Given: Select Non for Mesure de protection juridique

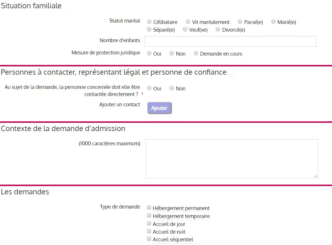Looking at the screenshot, I should point(172,53).
